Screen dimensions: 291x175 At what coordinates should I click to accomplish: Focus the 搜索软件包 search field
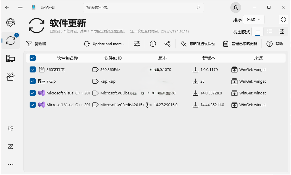click(x=144, y=8)
